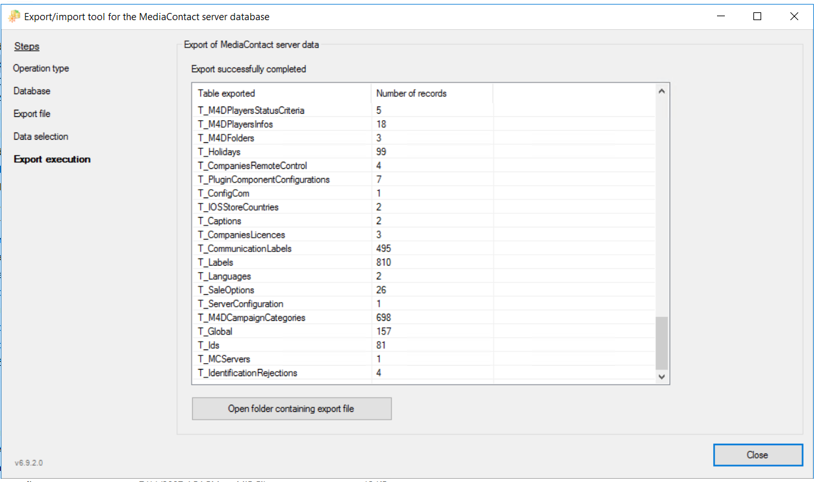Select the Export execution step
Screen dimensions: 819x482
click(52, 159)
